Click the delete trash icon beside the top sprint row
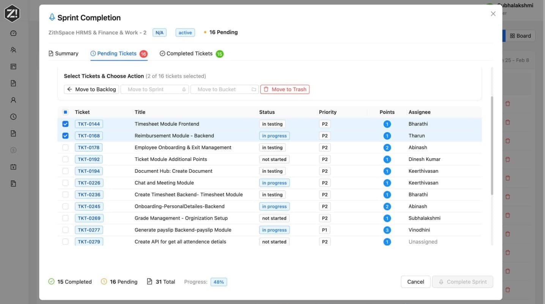The width and height of the screenshot is (545, 304). point(507,104)
